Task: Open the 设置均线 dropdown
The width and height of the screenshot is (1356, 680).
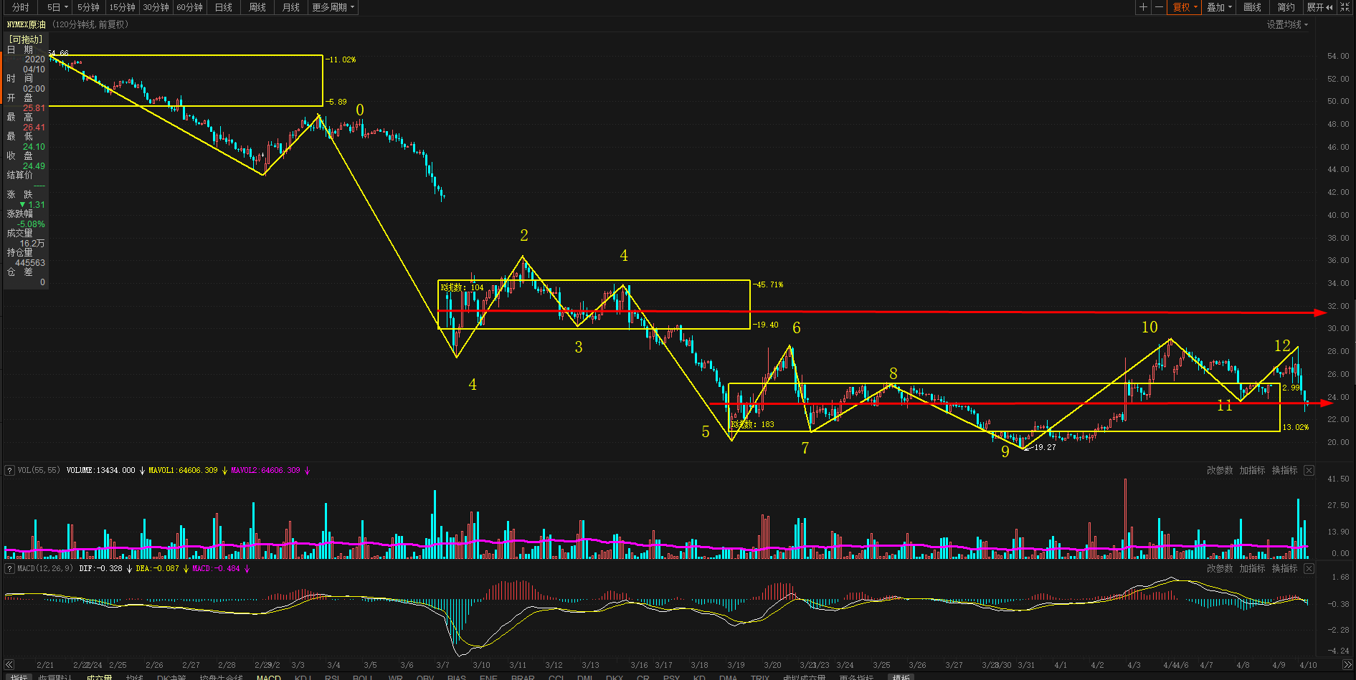Action: point(1287,24)
